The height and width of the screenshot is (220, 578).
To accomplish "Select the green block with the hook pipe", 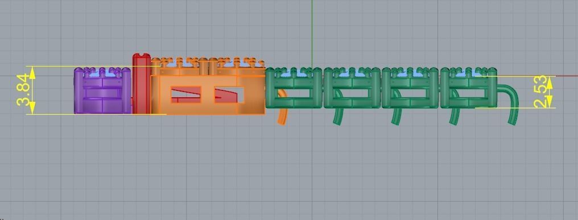I will coord(468,88).
